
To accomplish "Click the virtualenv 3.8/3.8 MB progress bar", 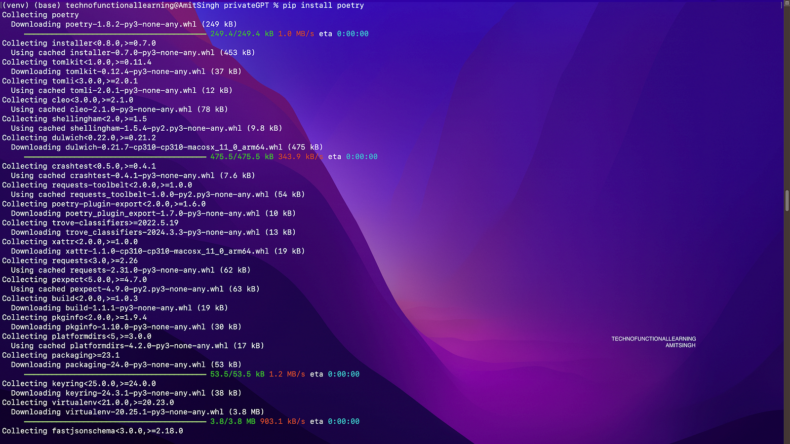I will point(115,422).
